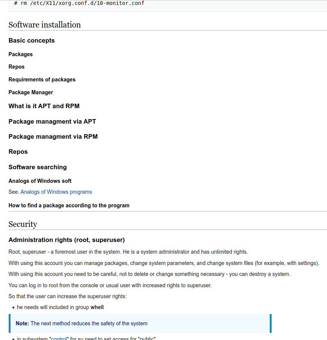This screenshot has width=327, height=340.
Task: Click the "Software searching" heading
Action: tap(38, 167)
